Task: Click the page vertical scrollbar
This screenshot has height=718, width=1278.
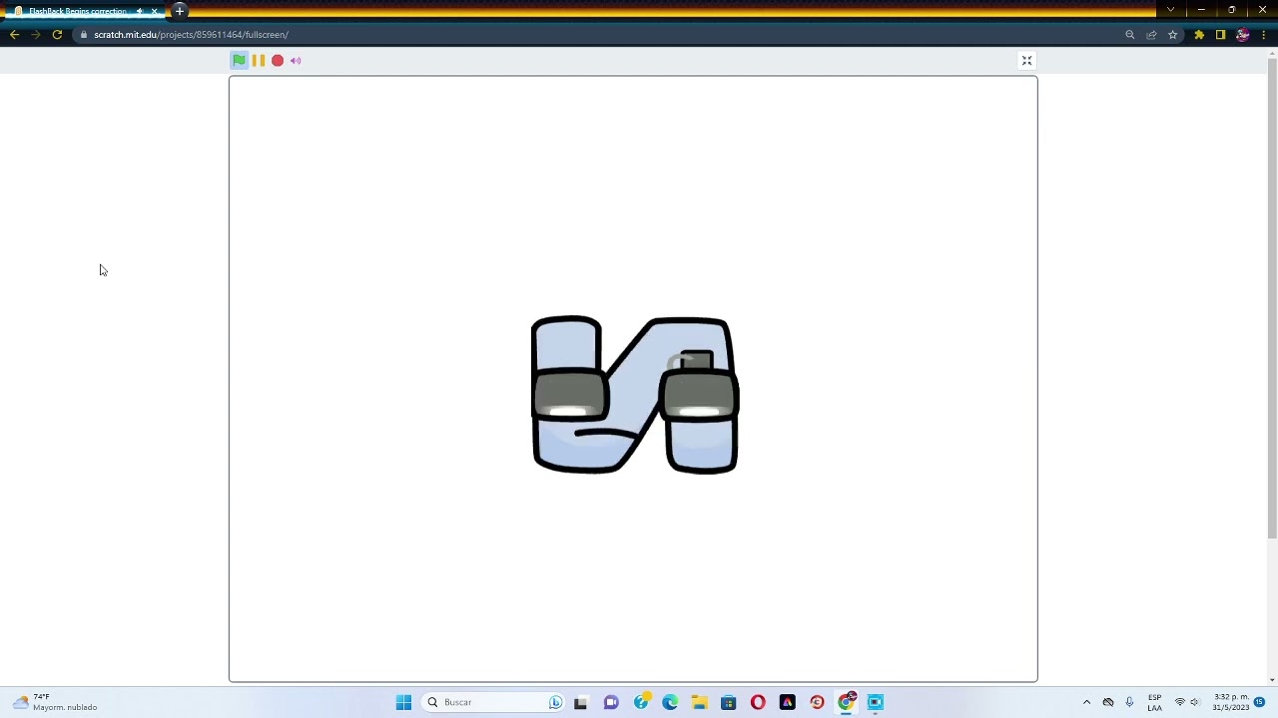Action: click(1272, 299)
